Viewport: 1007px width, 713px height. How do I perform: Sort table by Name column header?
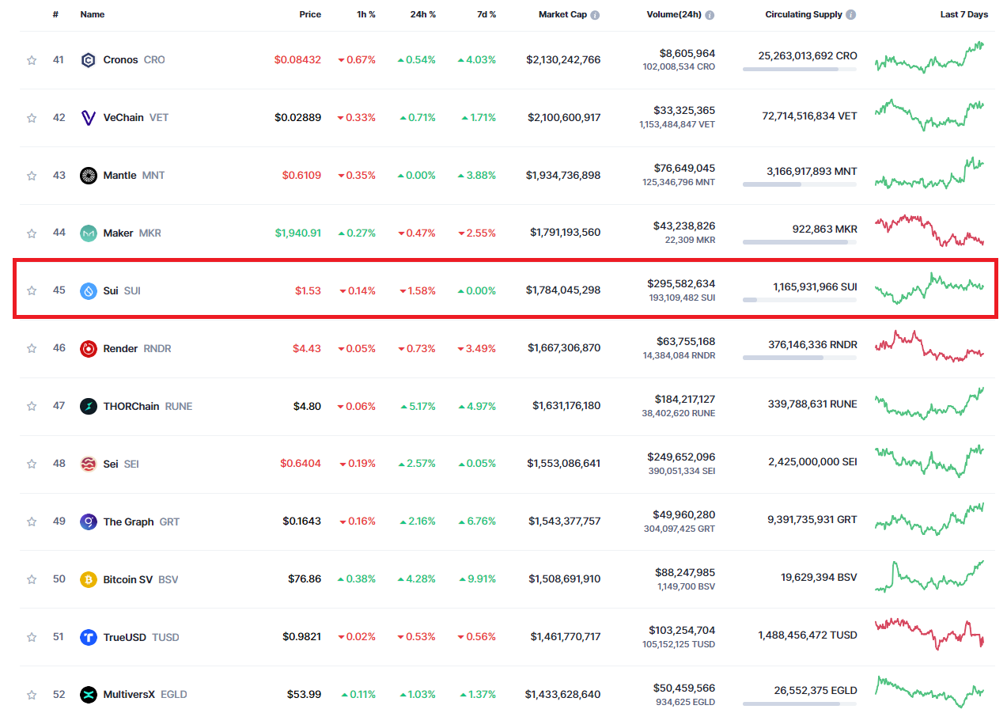(x=92, y=15)
